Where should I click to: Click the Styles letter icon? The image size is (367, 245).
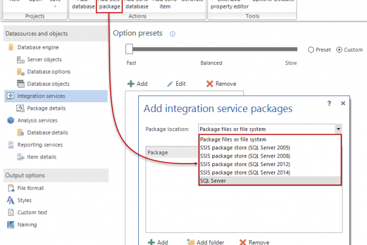tap(10, 200)
